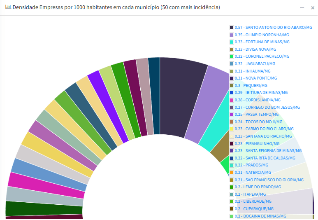This screenshot has width=318, height=220.
Task: Toggle SANTO ANTONIO DO RIO ABAIXO legend swatch
Action: pyautogui.click(x=232, y=27)
